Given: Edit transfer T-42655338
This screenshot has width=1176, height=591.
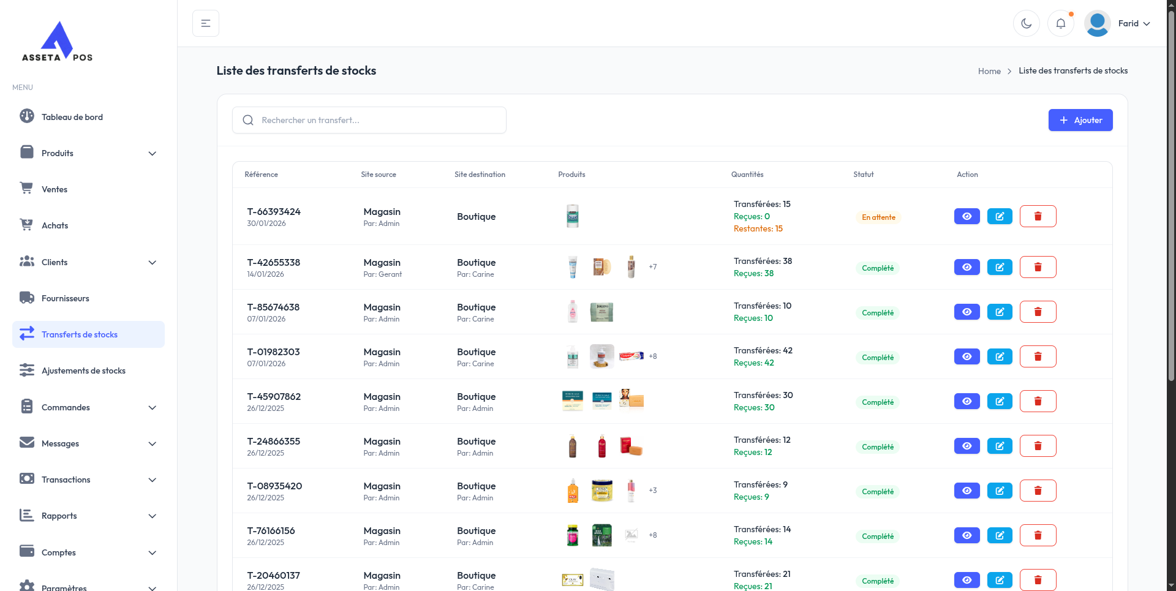Looking at the screenshot, I should point(1000,267).
